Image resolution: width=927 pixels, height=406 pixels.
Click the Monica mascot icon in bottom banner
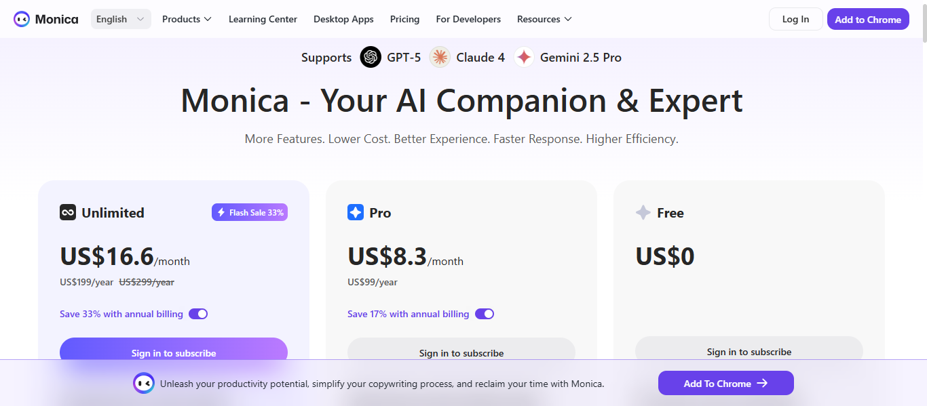coord(144,384)
